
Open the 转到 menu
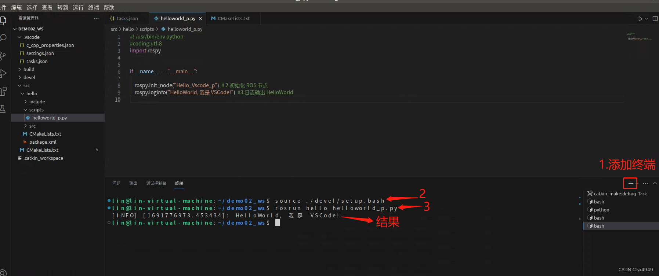click(x=63, y=7)
